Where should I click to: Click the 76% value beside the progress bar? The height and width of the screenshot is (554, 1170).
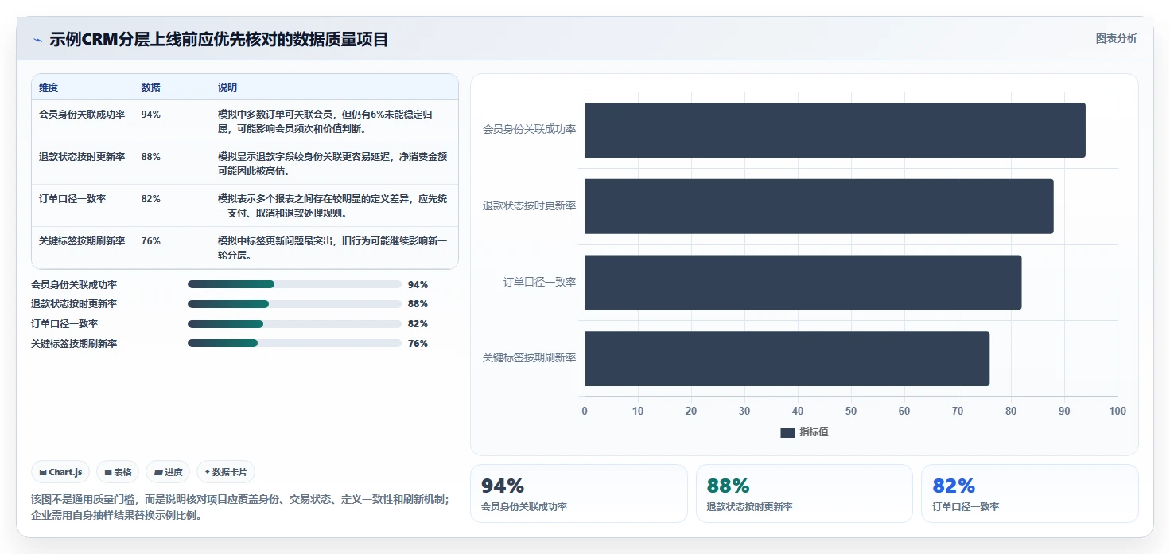point(418,344)
